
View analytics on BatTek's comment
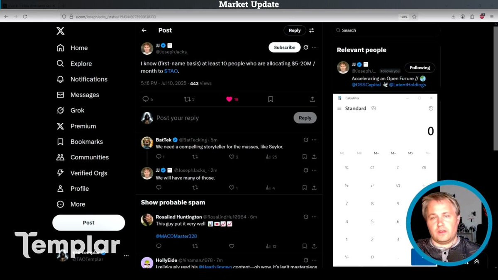click(271, 157)
